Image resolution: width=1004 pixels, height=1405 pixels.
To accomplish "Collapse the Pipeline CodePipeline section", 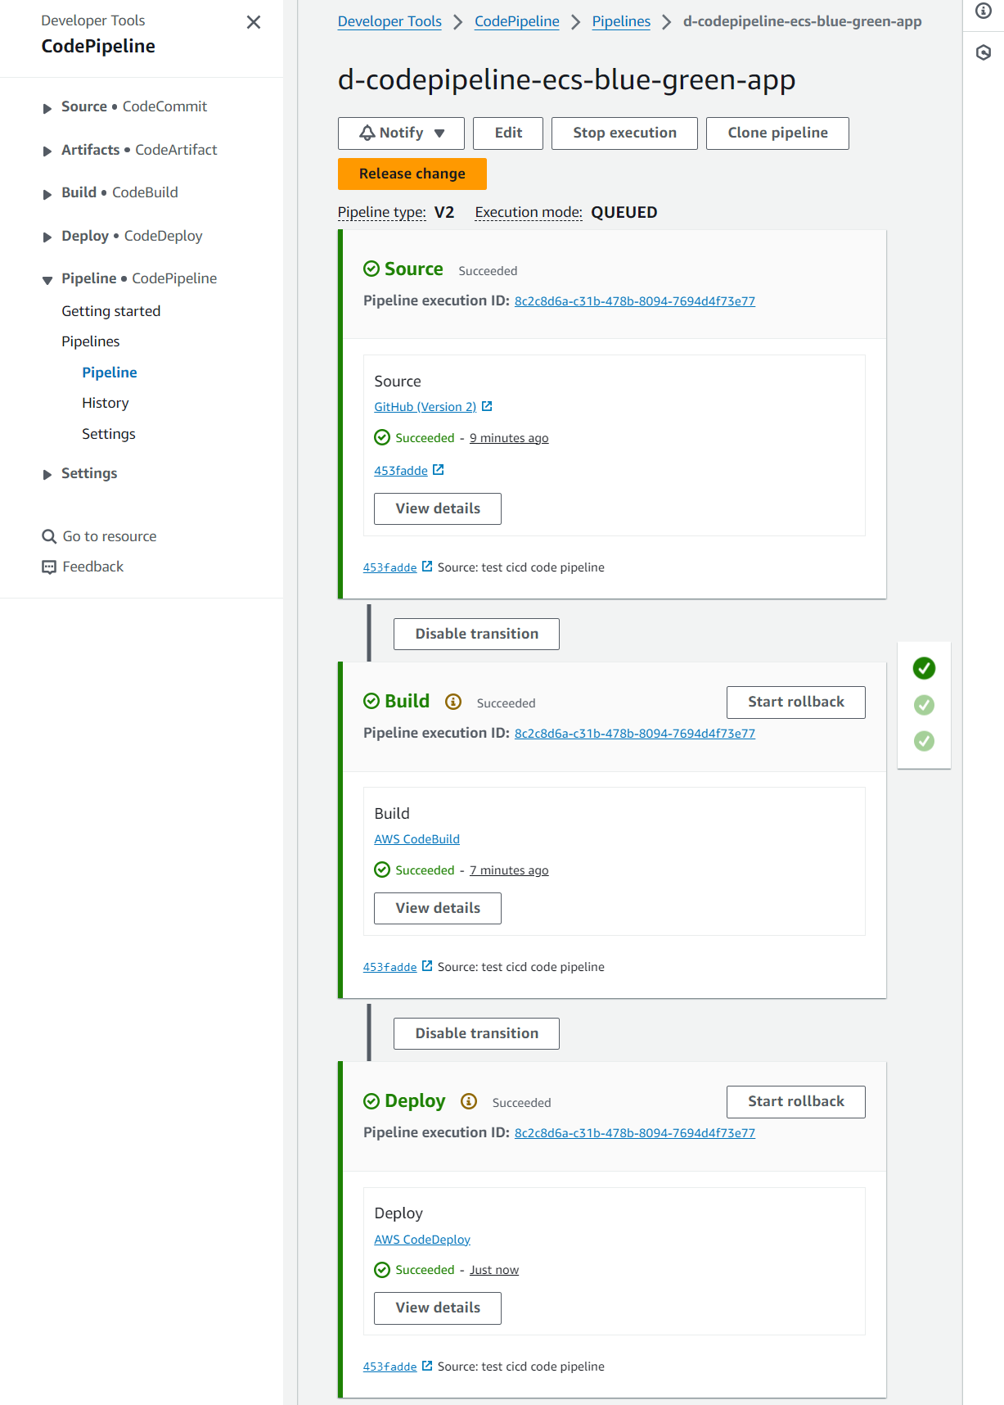I will coord(47,279).
